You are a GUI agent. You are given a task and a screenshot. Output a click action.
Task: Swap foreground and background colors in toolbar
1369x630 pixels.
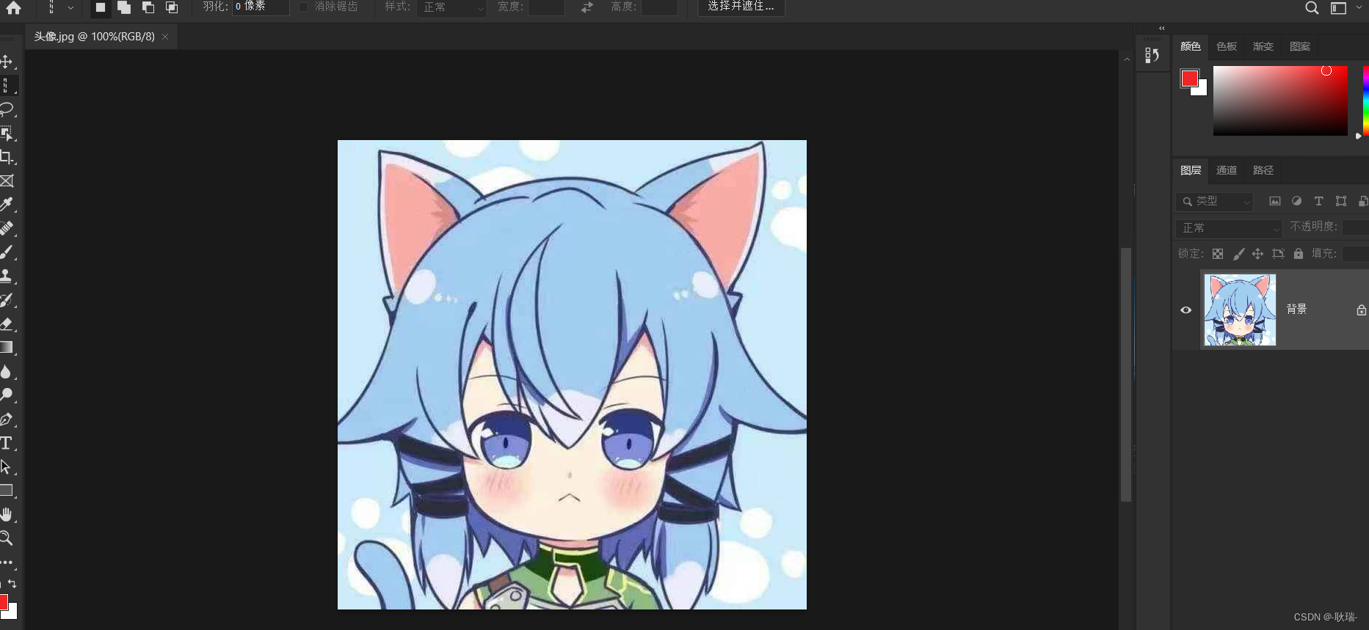[x=12, y=584]
